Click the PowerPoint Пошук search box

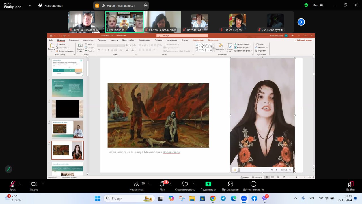pyautogui.click(x=182, y=36)
